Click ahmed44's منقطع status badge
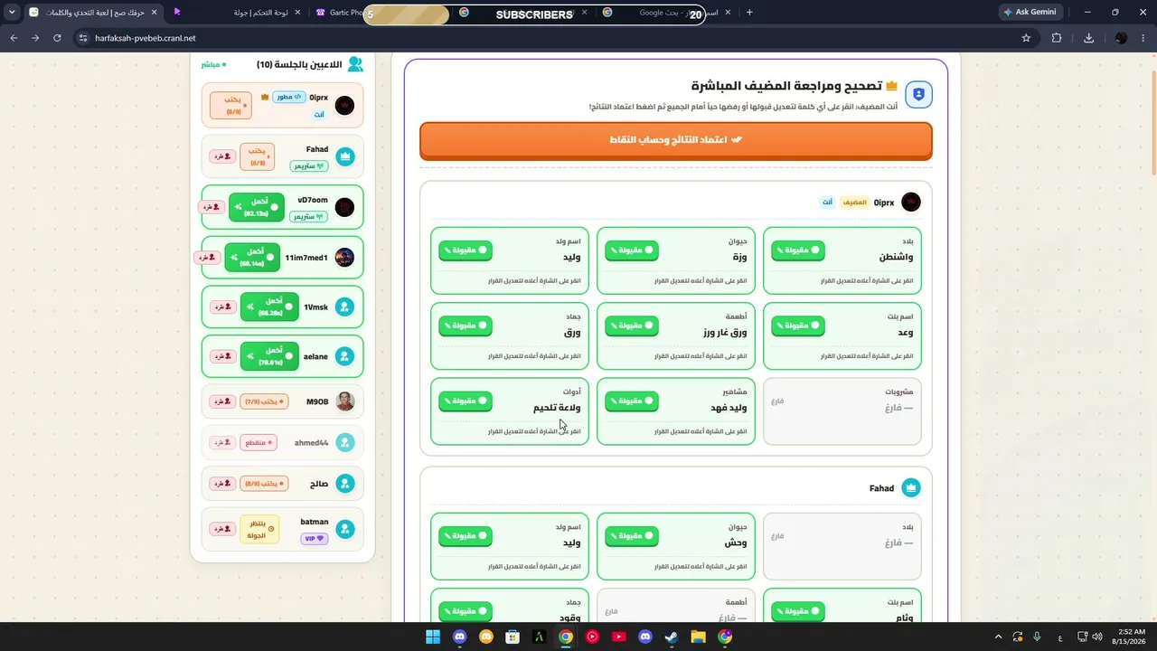This screenshot has height=651, width=1157. 259,443
